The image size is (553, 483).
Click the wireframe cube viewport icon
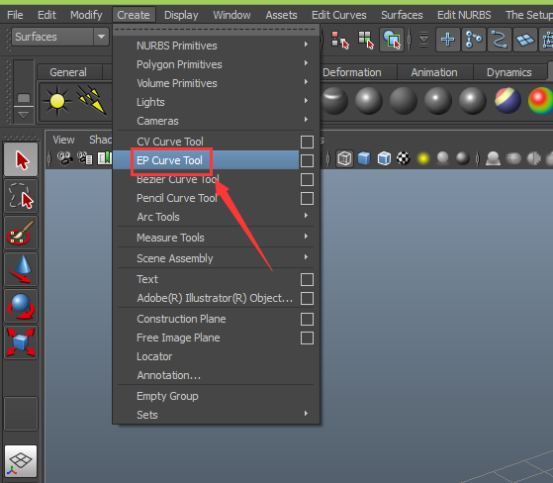pos(344,158)
